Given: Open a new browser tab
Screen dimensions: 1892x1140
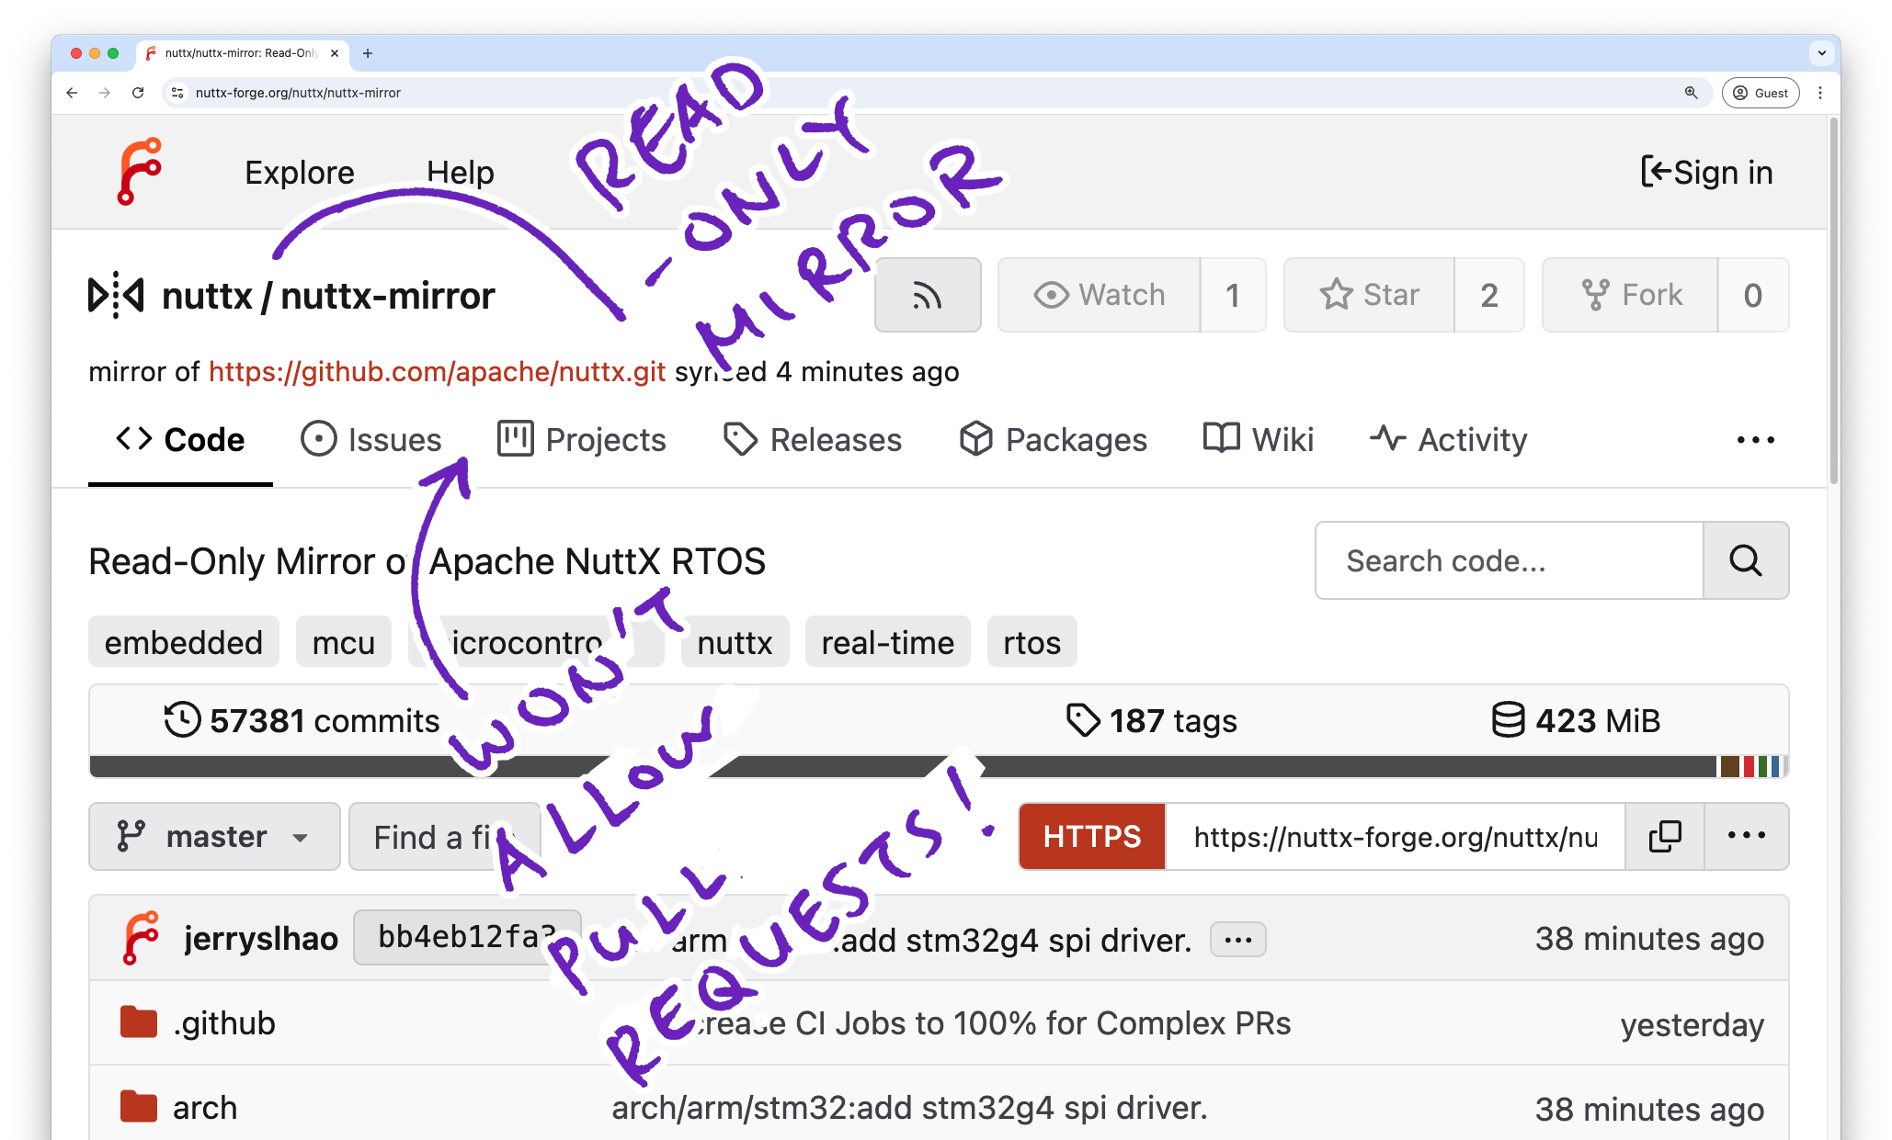Looking at the screenshot, I should click(368, 53).
